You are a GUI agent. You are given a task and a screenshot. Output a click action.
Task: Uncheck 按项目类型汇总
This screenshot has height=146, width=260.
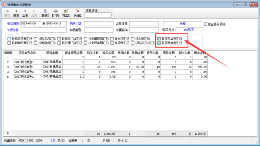click(x=159, y=43)
